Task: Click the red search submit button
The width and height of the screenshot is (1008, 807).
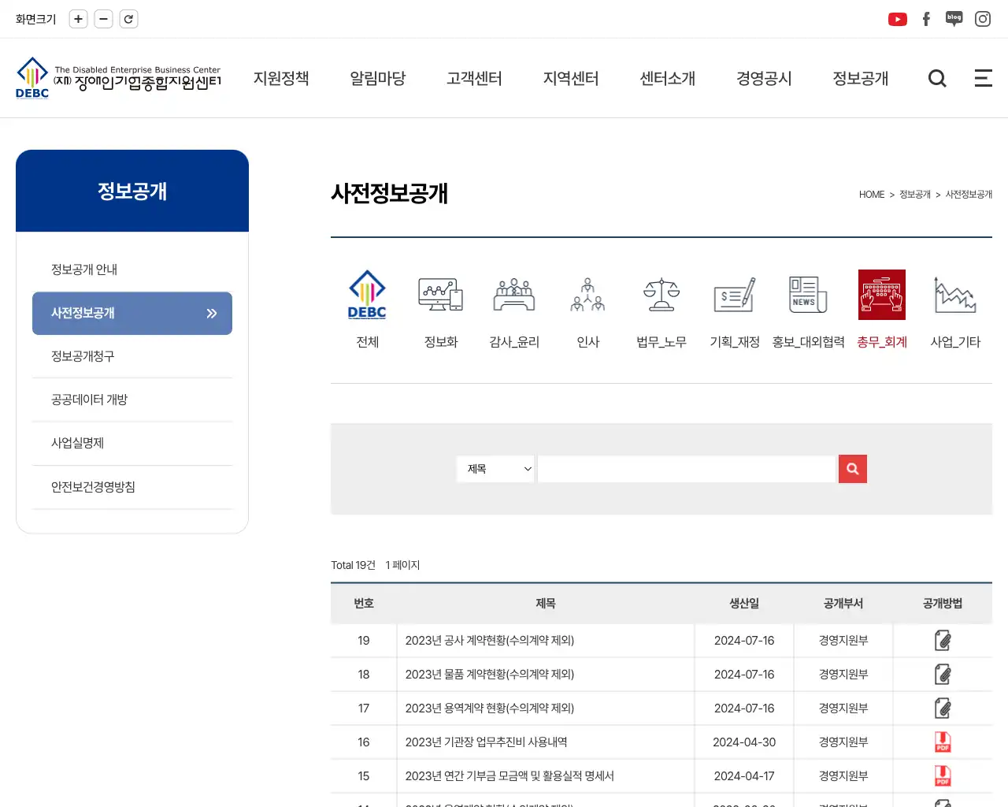Action: coord(853,469)
